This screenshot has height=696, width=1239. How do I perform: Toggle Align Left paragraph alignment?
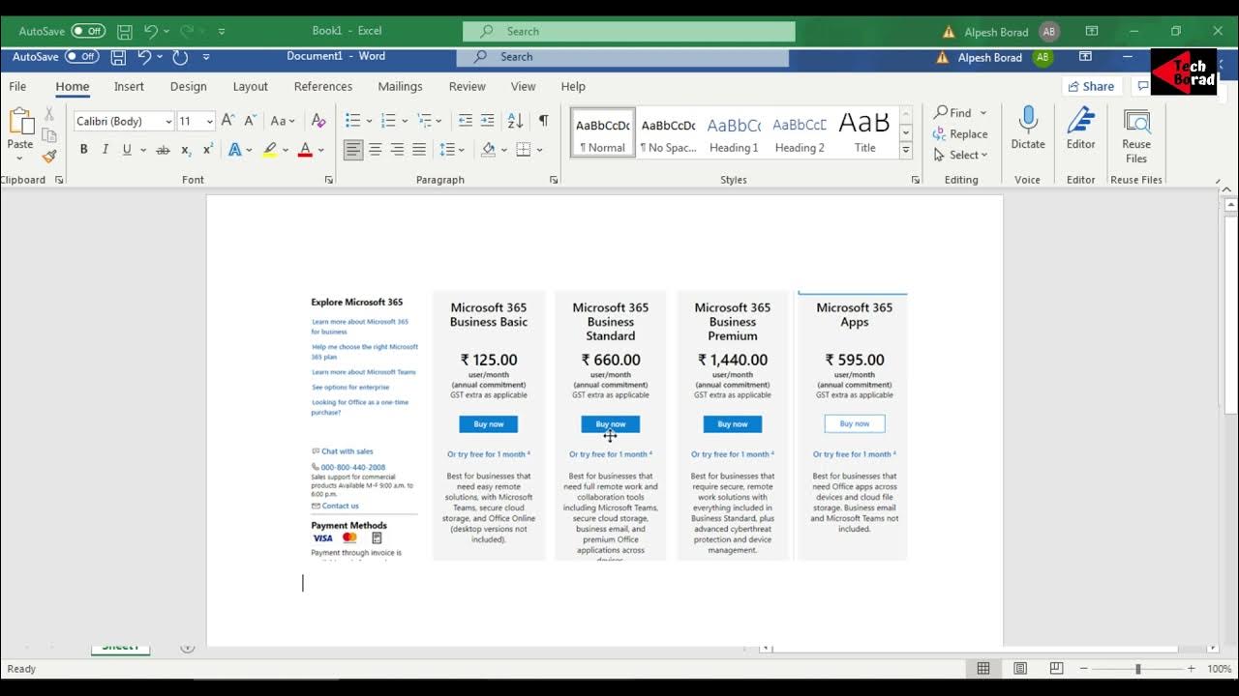[x=353, y=150]
